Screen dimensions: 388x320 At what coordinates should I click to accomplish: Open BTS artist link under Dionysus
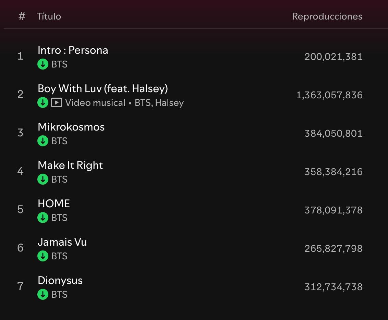pyautogui.click(x=59, y=295)
